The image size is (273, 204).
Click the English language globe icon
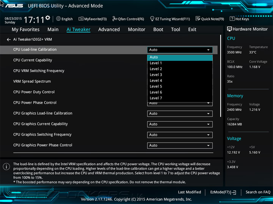[x=58, y=19]
